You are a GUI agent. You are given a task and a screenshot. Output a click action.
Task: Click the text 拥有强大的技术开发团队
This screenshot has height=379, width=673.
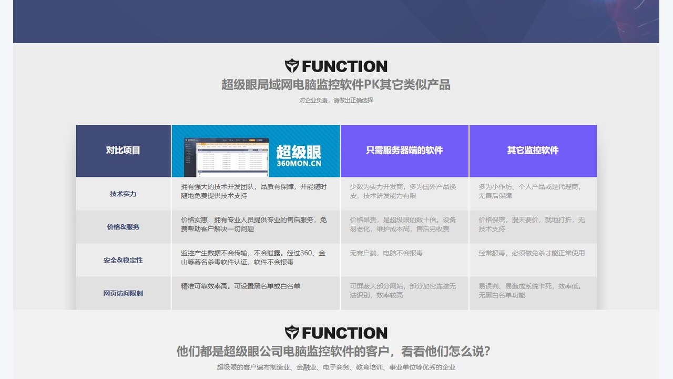click(x=217, y=187)
